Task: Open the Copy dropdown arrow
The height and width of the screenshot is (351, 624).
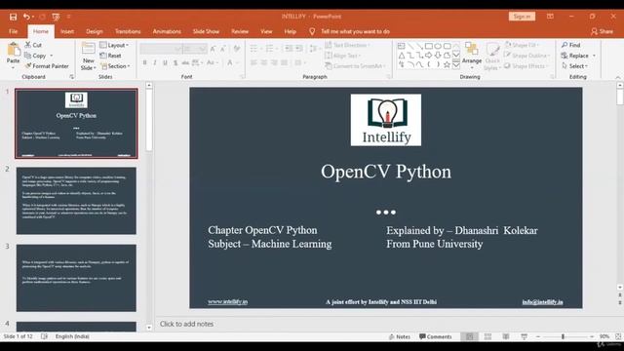Action: coord(51,56)
